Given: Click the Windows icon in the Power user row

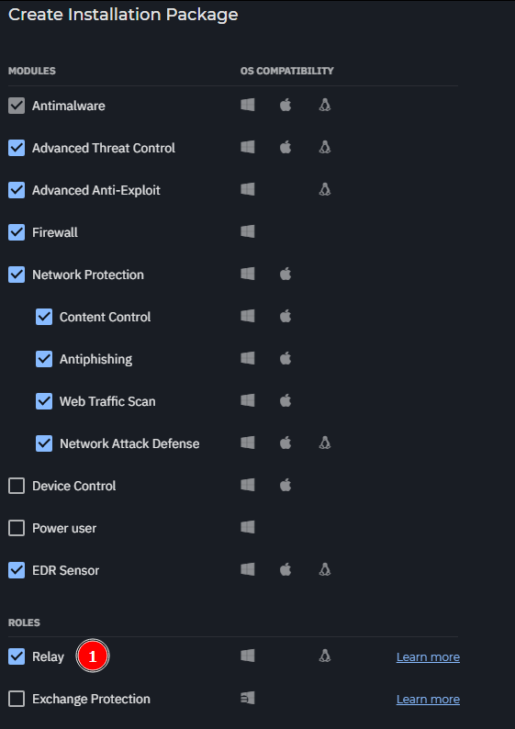Looking at the screenshot, I should click(x=248, y=527).
